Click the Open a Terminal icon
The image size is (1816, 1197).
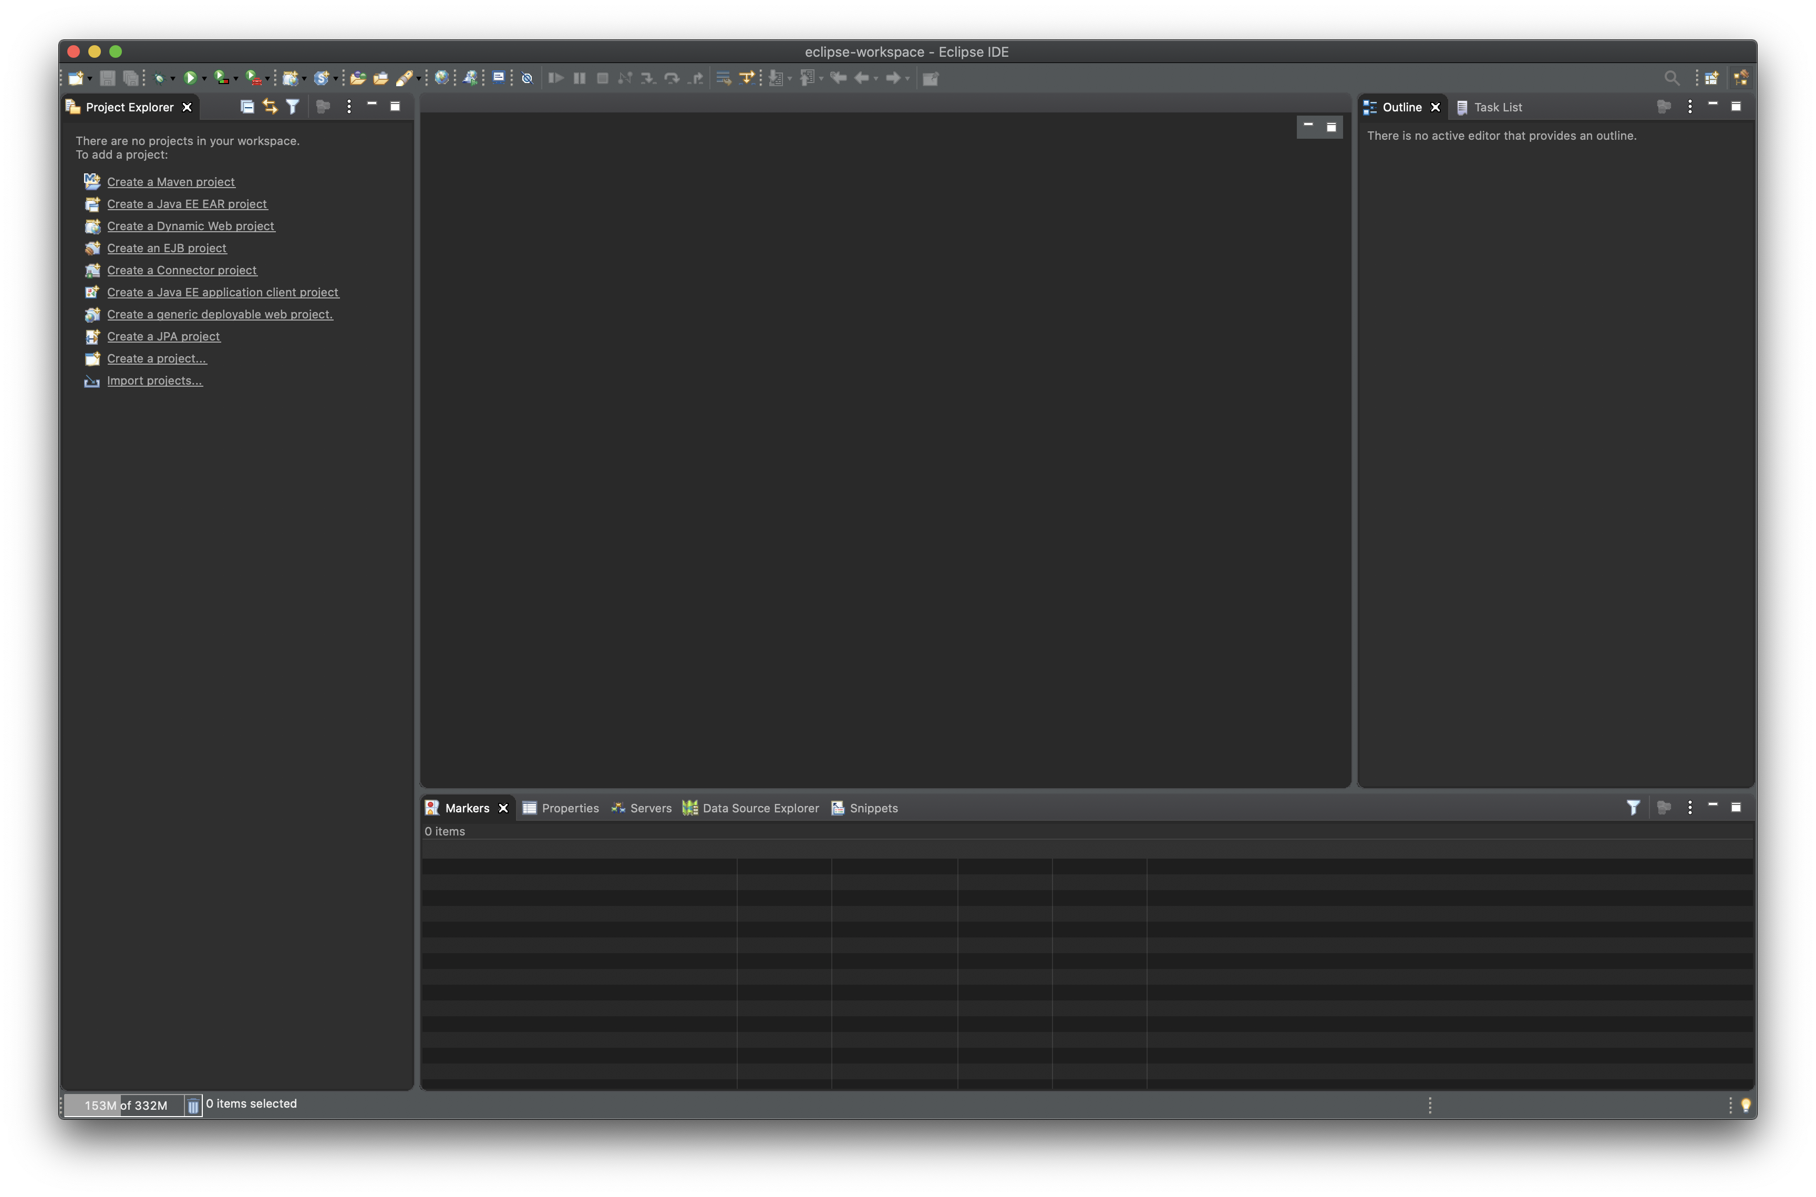click(x=499, y=77)
